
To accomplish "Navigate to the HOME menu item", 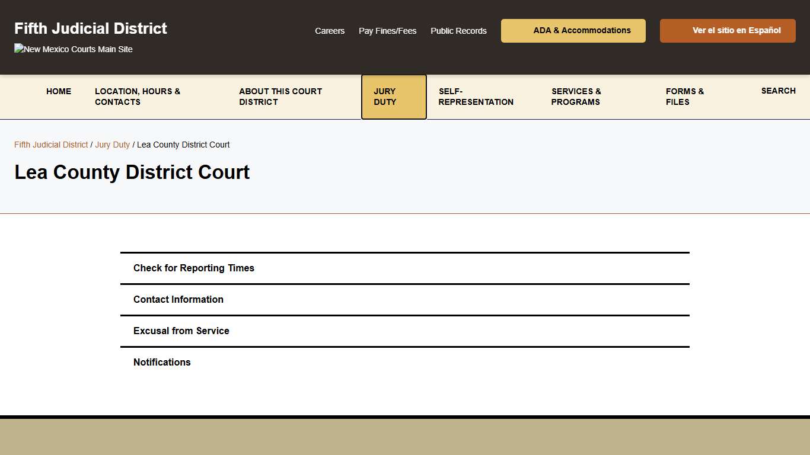I will point(59,91).
